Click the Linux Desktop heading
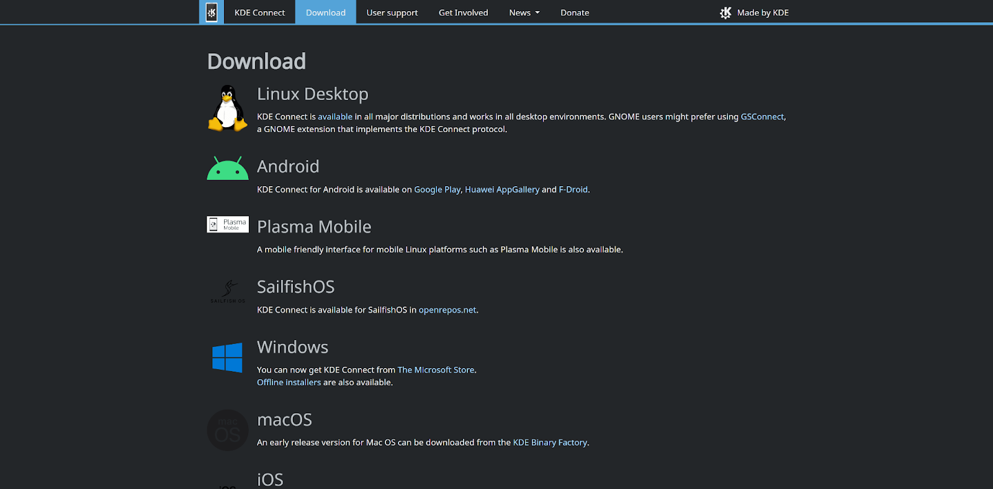This screenshot has height=489, width=993. 313,94
